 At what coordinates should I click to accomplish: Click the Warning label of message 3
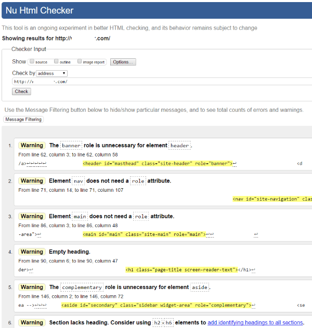coord(32,216)
